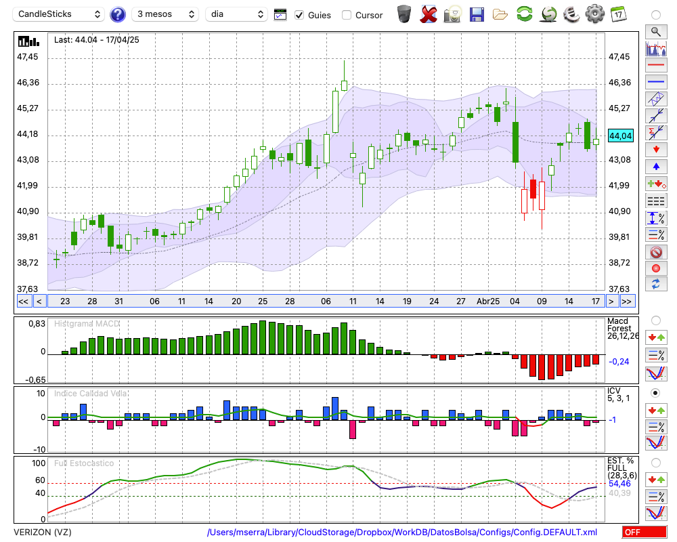Click the red record circle icon

pos(656,268)
